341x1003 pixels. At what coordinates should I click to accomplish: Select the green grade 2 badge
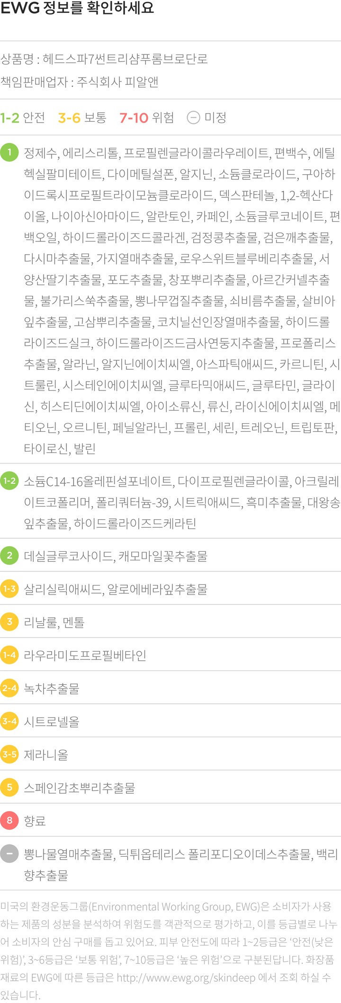coord(9,556)
